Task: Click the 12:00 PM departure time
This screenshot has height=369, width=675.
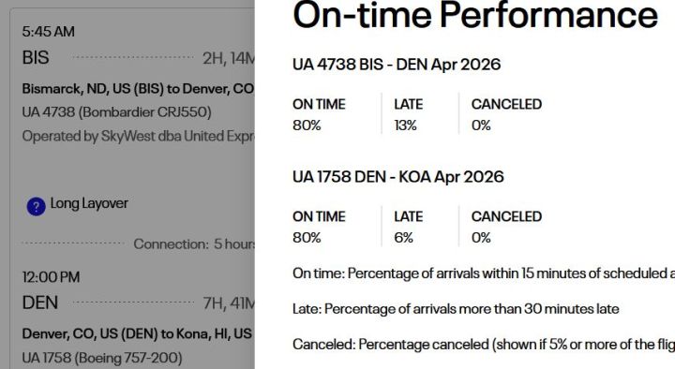Action: 51,277
